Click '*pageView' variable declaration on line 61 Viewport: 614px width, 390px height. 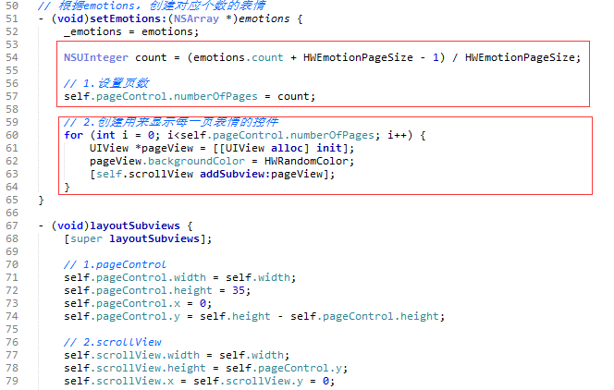coord(164,148)
